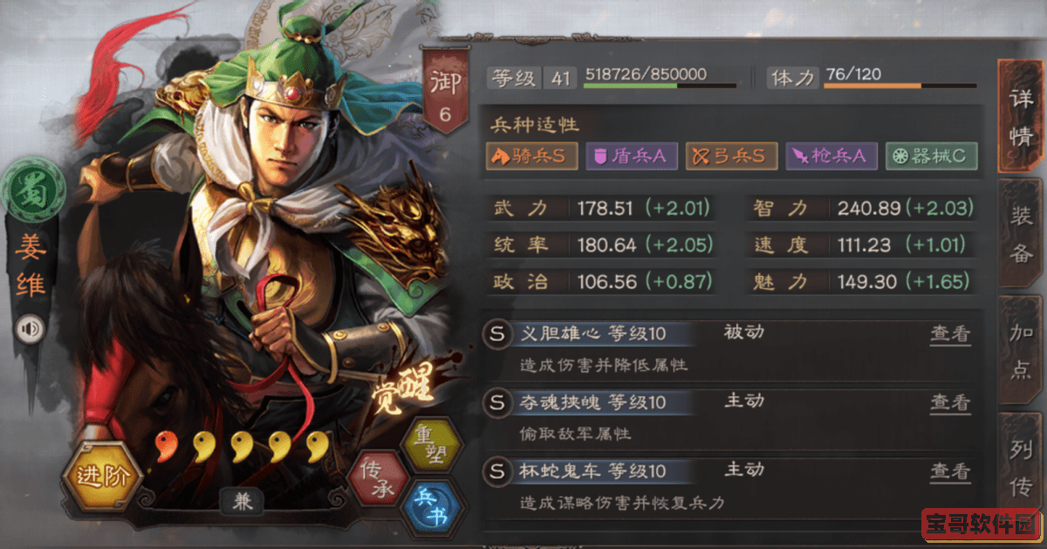Click the 御 6 red banner badge
1047x549 pixels.
(444, 91)
